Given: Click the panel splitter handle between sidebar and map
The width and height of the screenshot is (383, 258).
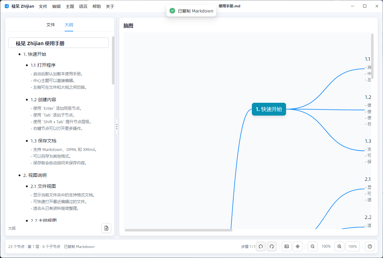Looking at the screenshot, I should tap(116, 127).
